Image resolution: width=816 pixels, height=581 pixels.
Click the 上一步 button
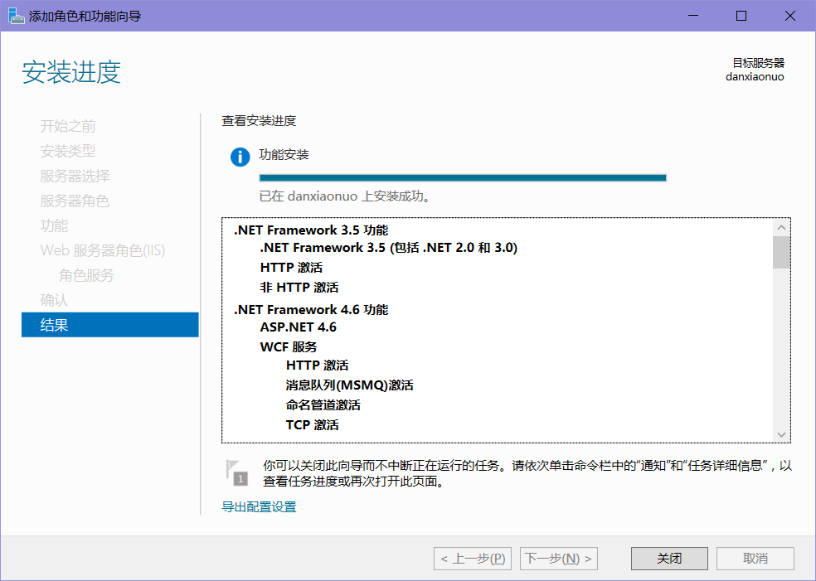coord(472,558)
